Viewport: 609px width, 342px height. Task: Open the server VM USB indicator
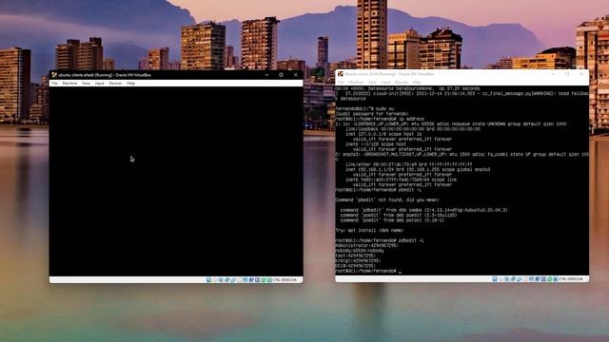[x=520, y=278]
